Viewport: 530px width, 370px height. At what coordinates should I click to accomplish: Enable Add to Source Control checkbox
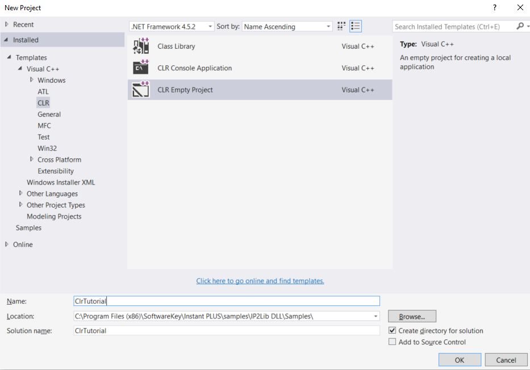(392, 342)
